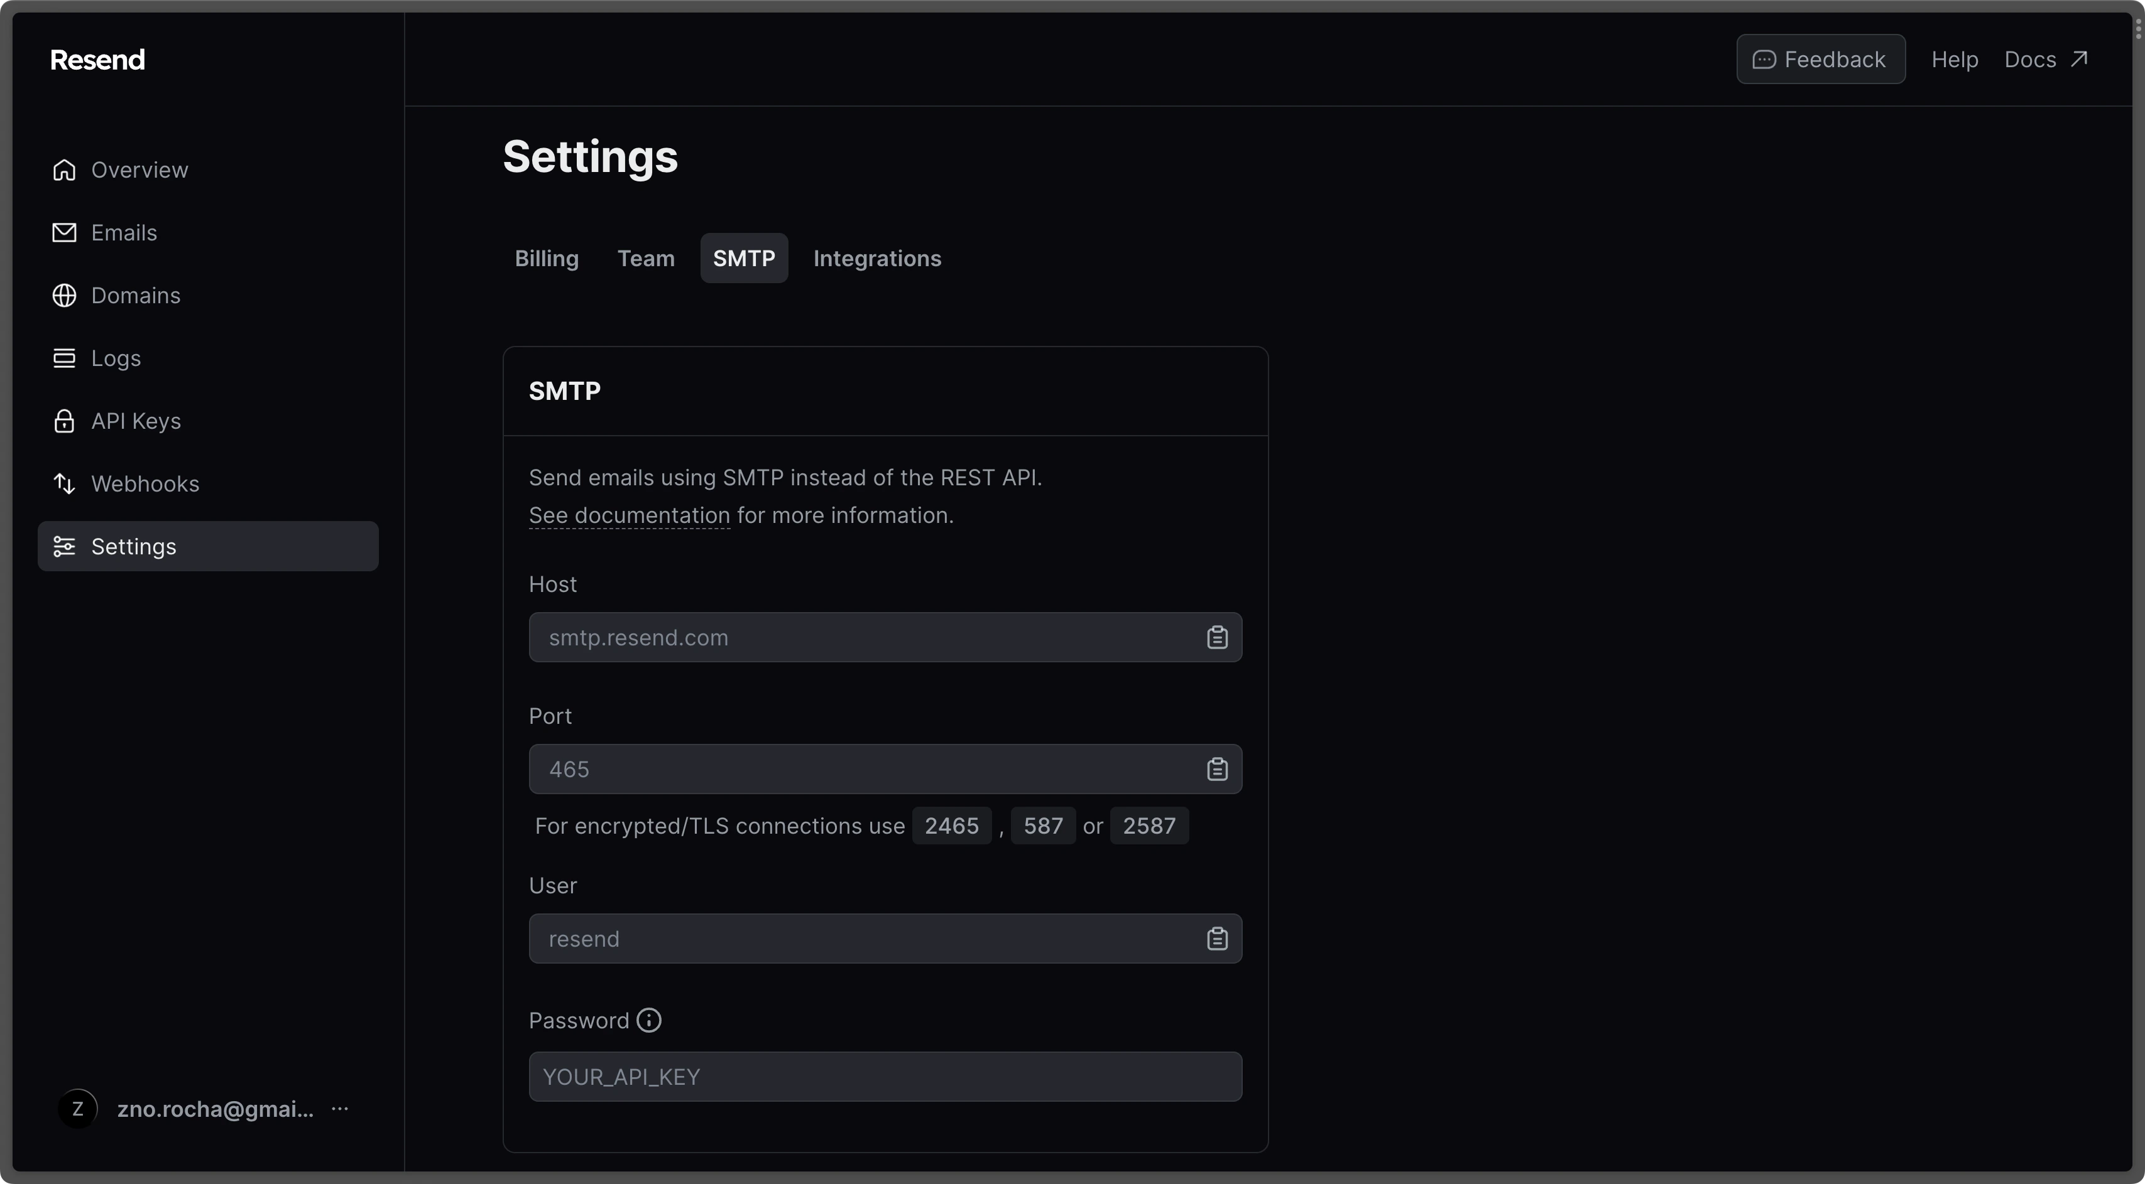Image resolution: width=2145 pixels, height=1184 pixels.
Task: Open the Team settings tab
Action: click(x=646, y=258)
